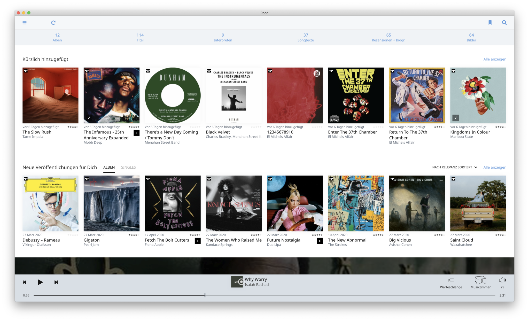The image size is (529, 321).
Task: Open the search function
Action: 504,22
